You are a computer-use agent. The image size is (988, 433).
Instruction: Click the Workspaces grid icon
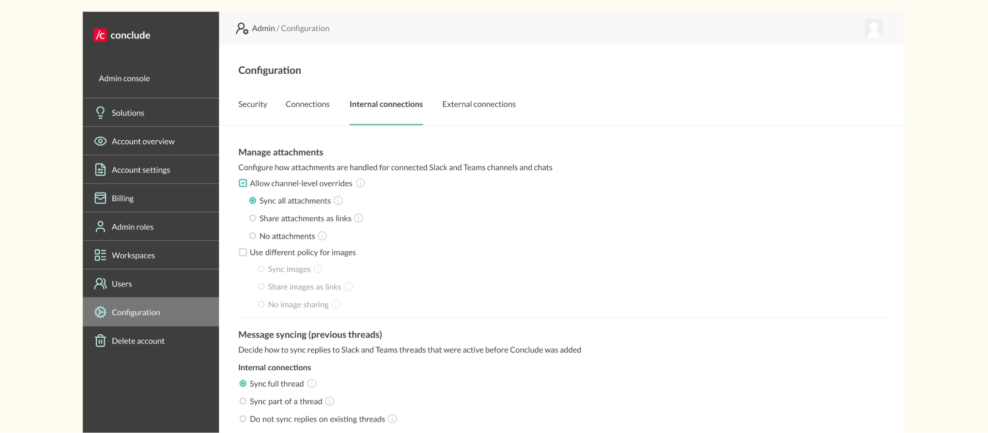pos(100,255)
